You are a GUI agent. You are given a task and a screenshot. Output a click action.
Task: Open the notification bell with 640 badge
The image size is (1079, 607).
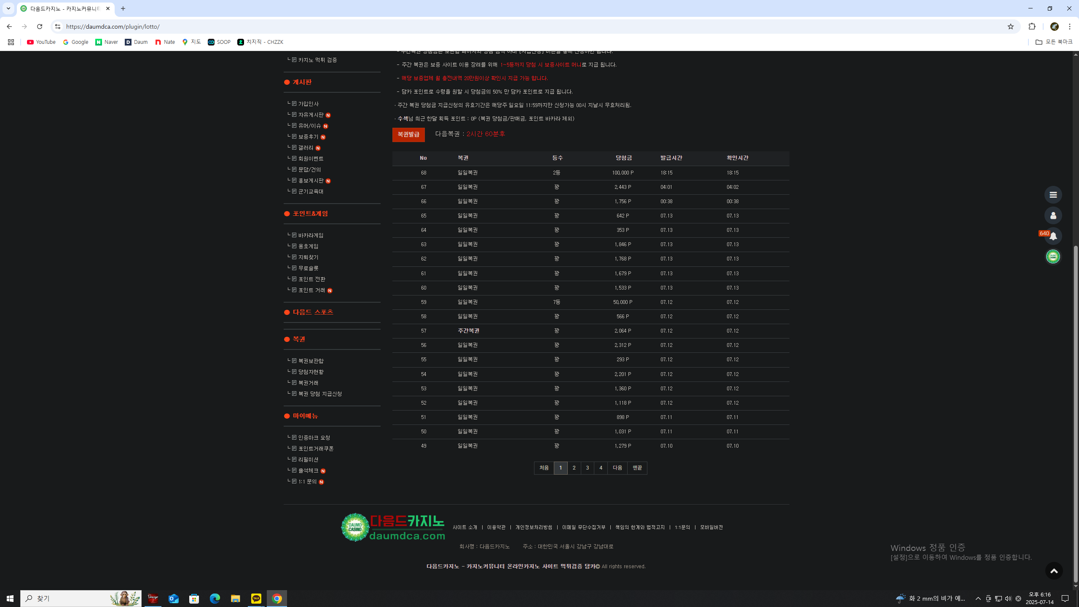click(x=1053, y=236)
